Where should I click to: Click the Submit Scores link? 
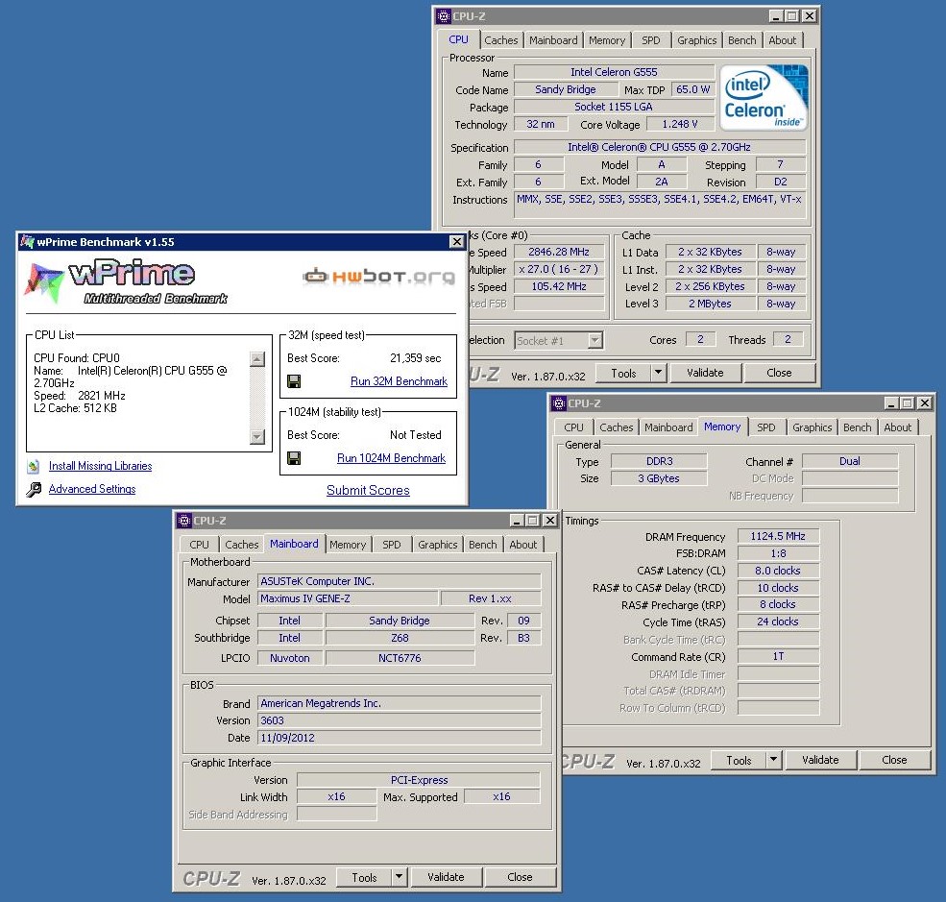(368, 491)
